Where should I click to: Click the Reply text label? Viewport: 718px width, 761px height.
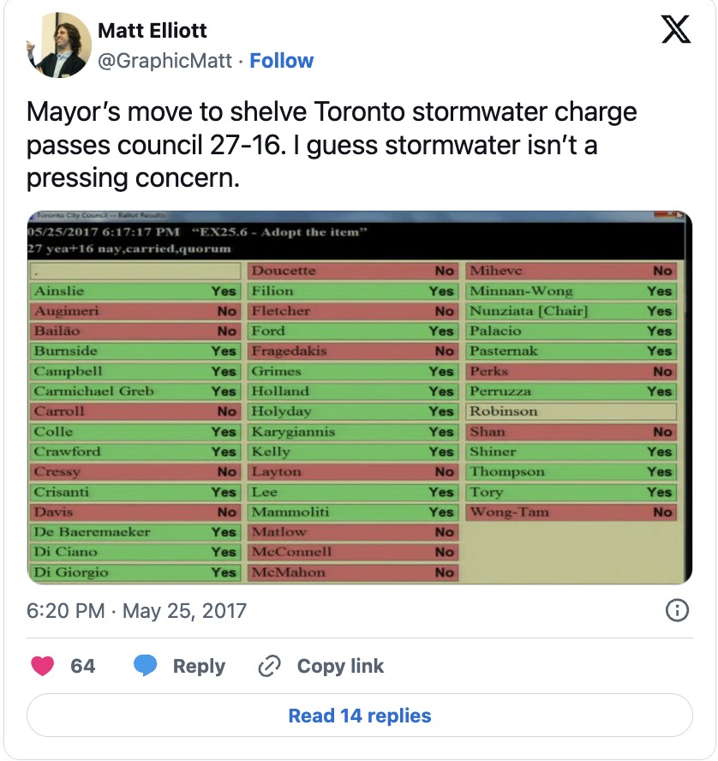pyautogui.click(x=199, y=666)
